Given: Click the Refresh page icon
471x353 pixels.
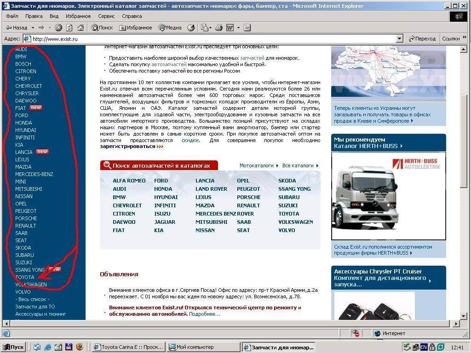Looking at the screenshot, I should (69, 28).
